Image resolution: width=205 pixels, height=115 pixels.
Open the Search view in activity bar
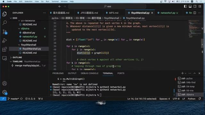pos(4,23)
